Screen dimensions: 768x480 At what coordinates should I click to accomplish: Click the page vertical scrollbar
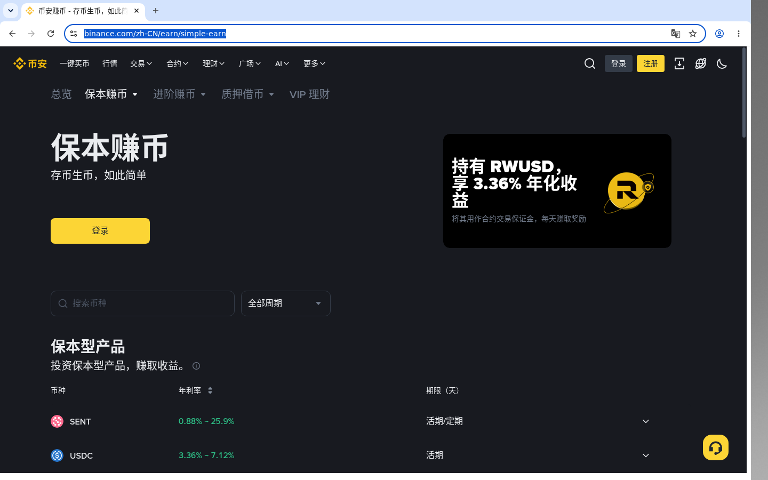coord(744,93)
